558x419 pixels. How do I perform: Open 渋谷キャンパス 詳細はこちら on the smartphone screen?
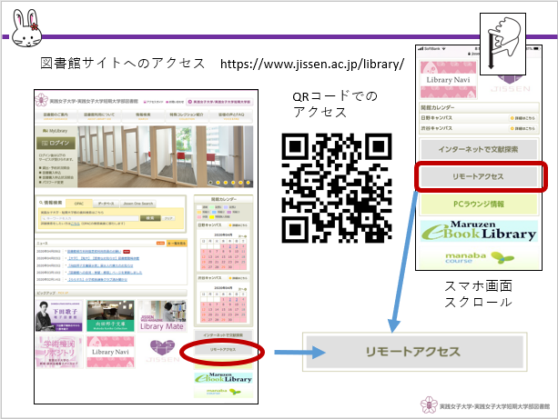(x=523, y=128)
